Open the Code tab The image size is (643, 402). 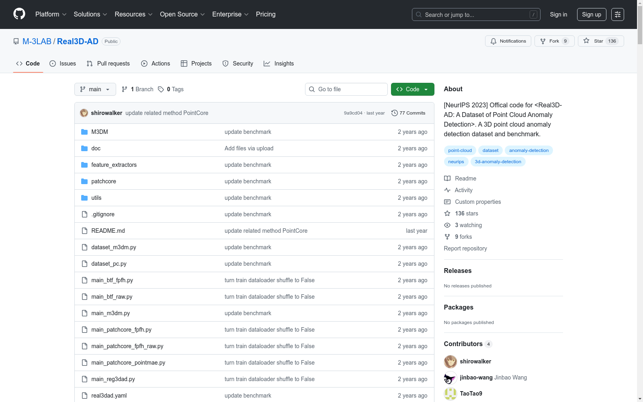click(x=28, y=64)
